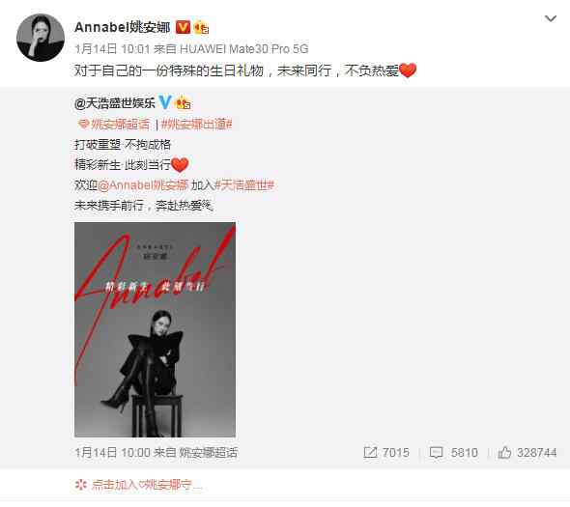This screenshot has height=507, width=570.
Task: Click the repost timestamp 1月14日 10:00
Action: (112, 453)
